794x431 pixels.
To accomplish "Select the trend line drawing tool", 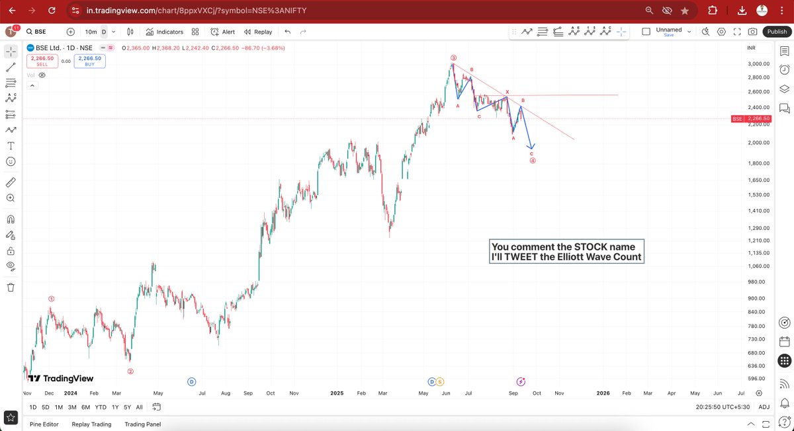I will [x=11, y=67].
